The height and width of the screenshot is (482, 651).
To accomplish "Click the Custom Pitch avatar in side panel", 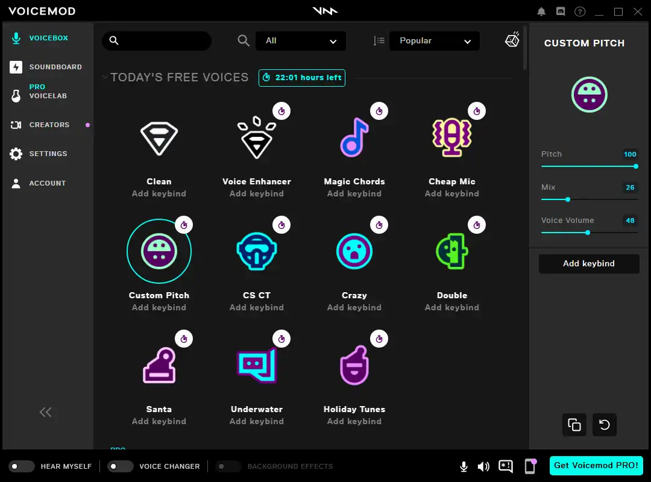I will tap(589, 95).
